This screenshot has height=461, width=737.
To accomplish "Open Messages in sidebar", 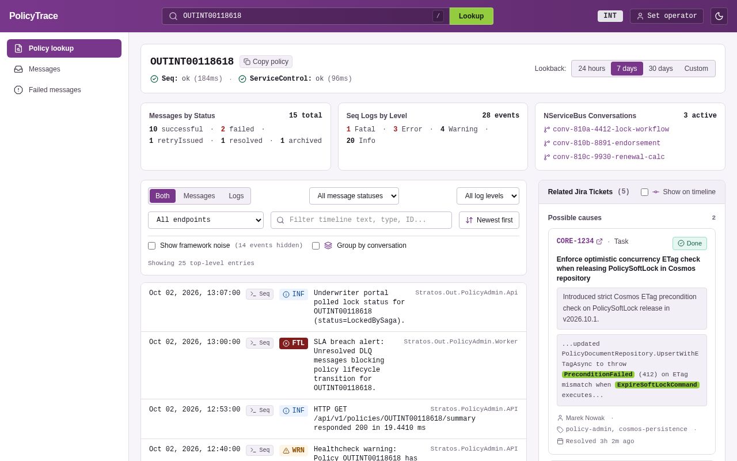I will 64,69.
